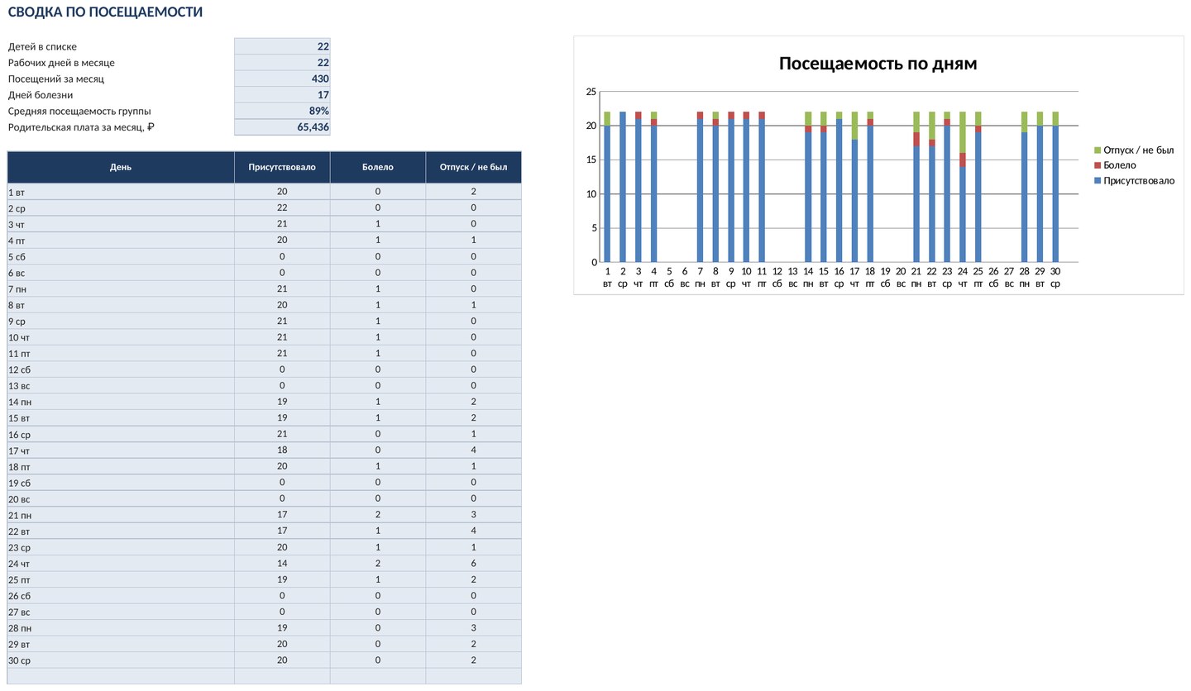Screen dimensions: 1191x691
Task: Select the empty day cell below "30 ср"
Action: pos(121,676)
